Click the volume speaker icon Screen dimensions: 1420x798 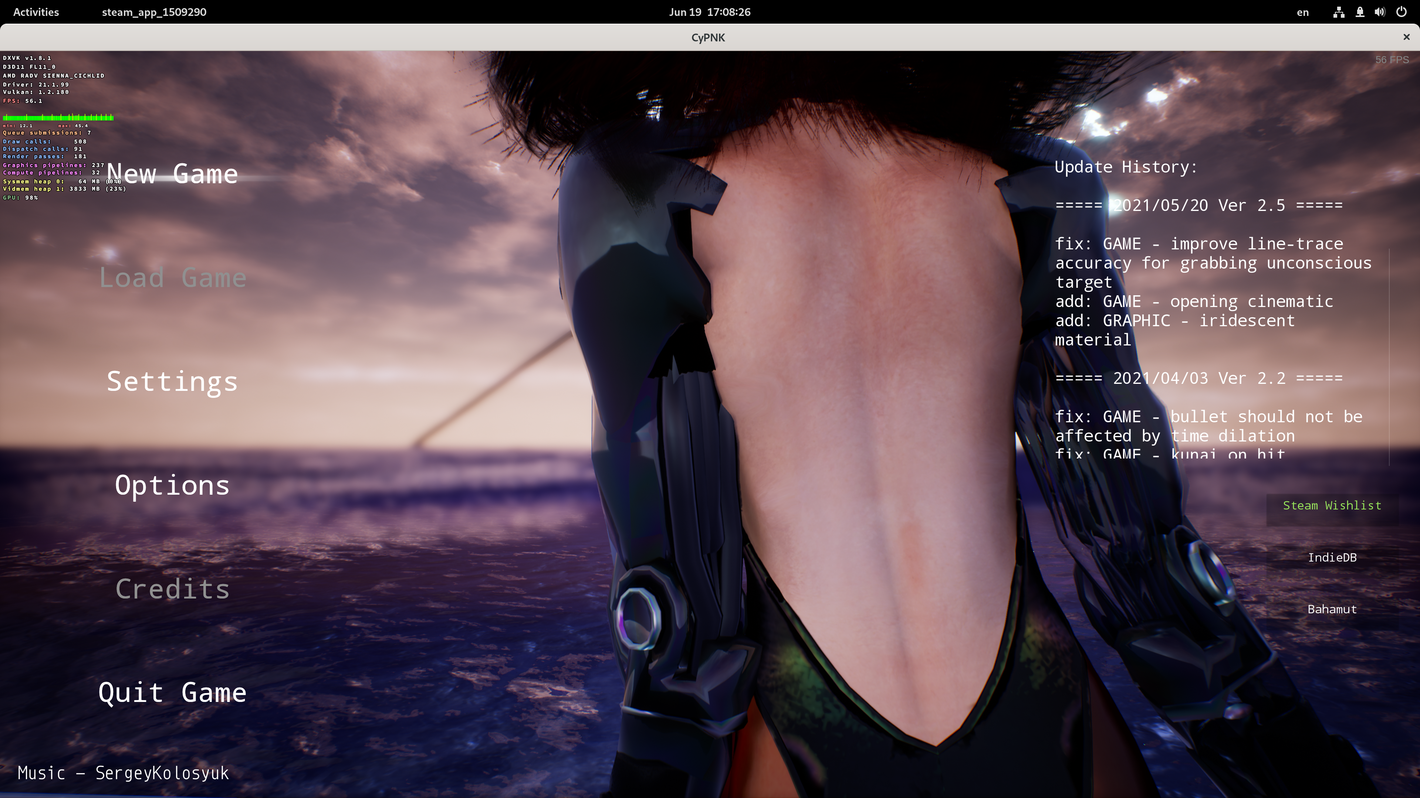tap(1380, 12)
